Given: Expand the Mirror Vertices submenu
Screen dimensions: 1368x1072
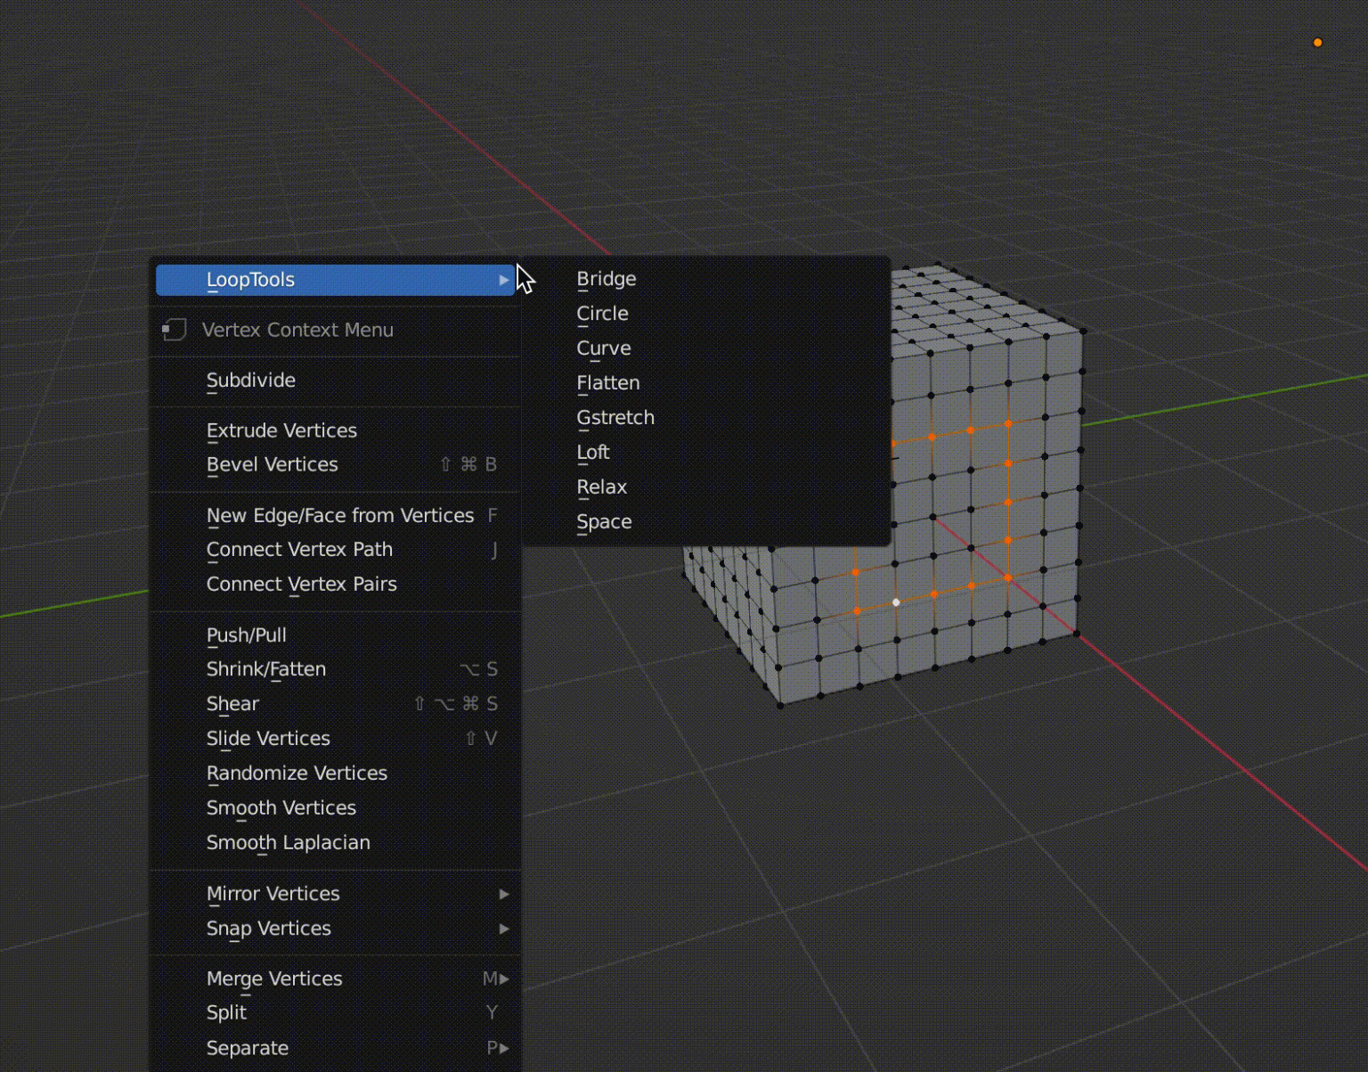Looking at the screenshot, I should point(273,894).
